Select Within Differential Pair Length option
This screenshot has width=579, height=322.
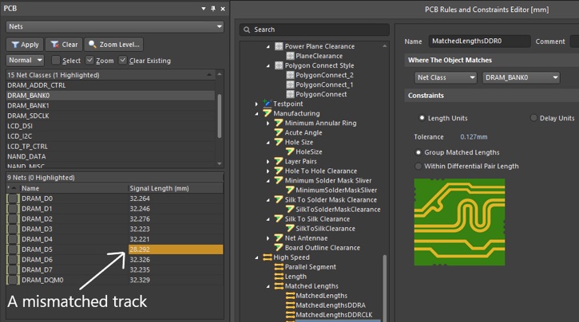418,166
